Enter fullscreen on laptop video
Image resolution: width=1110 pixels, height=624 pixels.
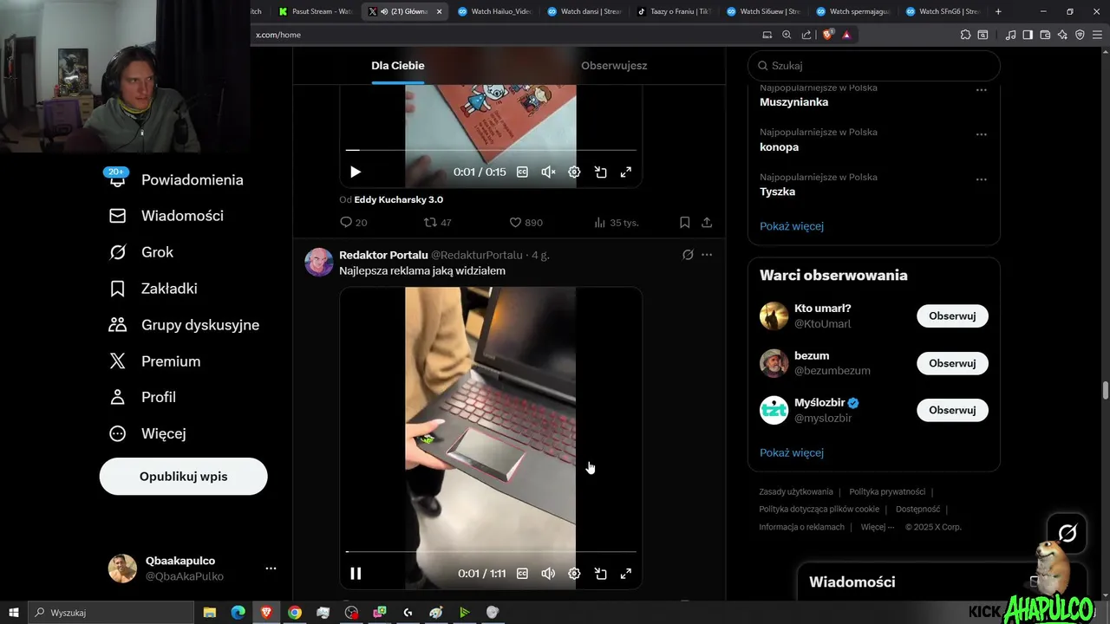(625, 574)
